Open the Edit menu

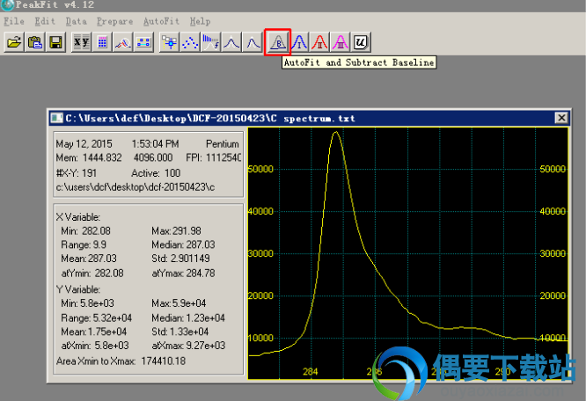45,21
